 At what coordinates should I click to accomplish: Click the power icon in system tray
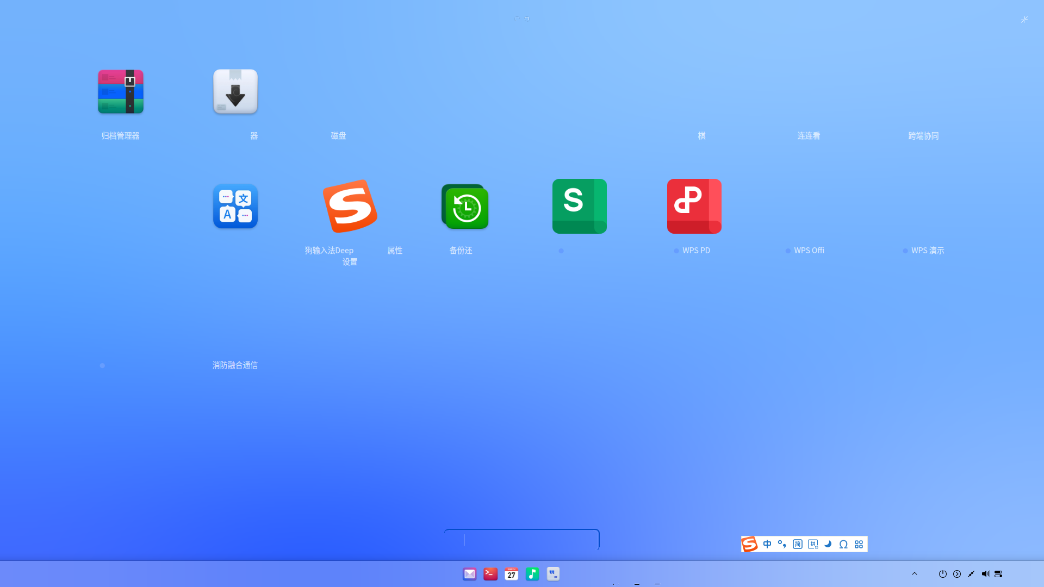943,574
